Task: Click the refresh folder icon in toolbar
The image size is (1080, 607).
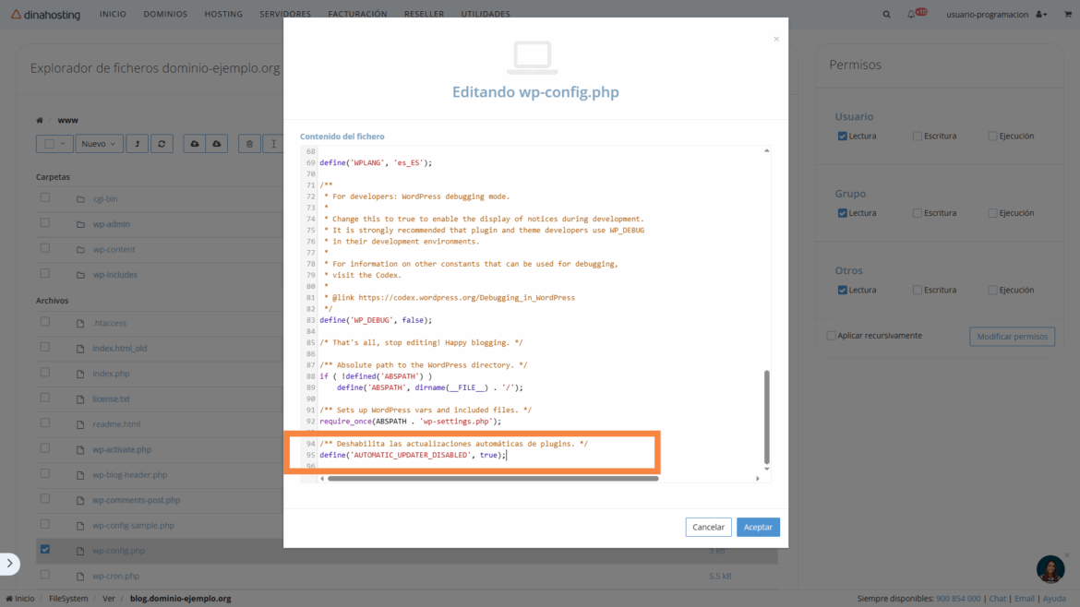Action: pos(162,144)
